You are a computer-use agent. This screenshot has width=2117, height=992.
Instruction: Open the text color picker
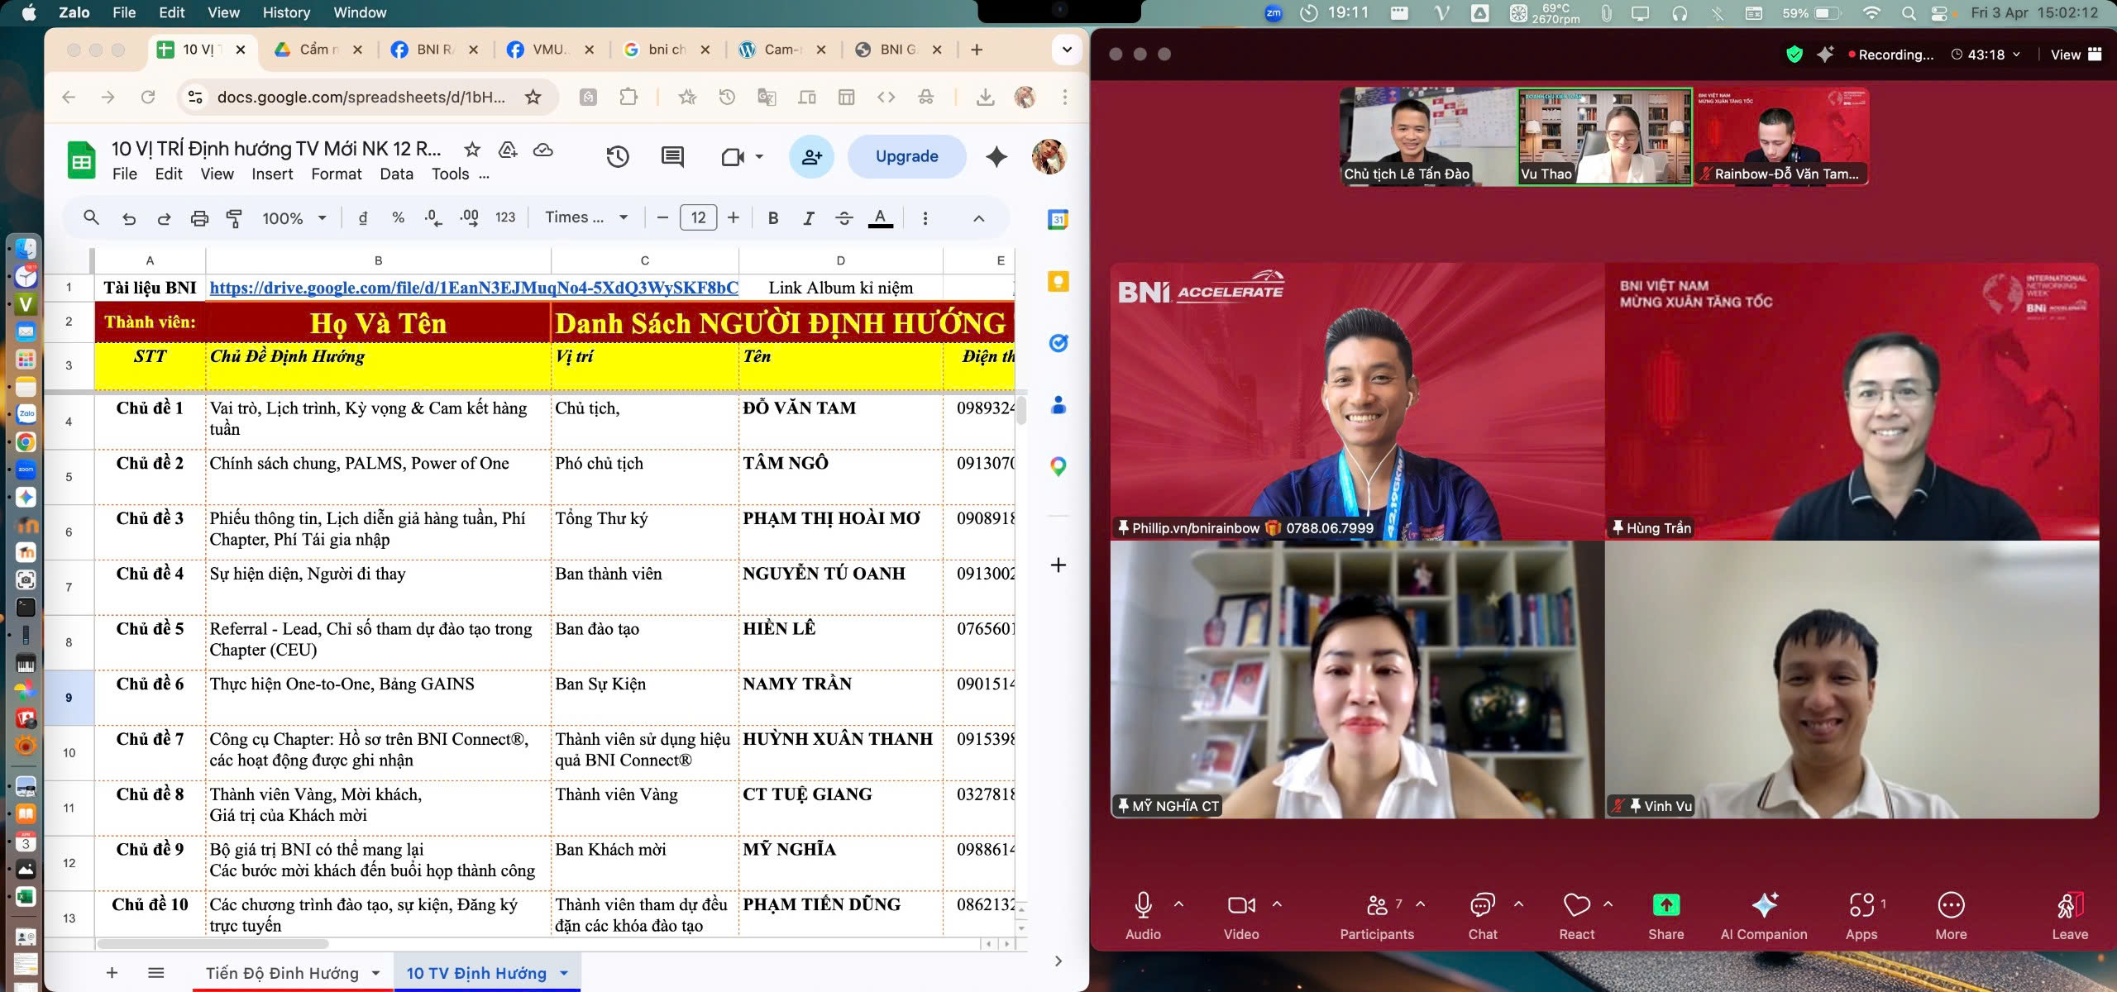(x=880, y=218)
